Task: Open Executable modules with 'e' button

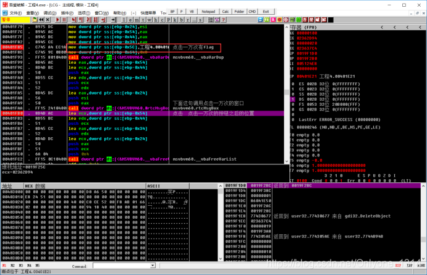Action: (130, 20)
